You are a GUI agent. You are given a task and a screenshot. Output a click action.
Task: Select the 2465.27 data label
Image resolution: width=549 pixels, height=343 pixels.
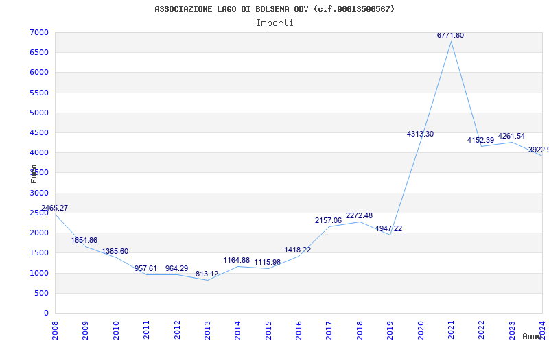(55, 208)
